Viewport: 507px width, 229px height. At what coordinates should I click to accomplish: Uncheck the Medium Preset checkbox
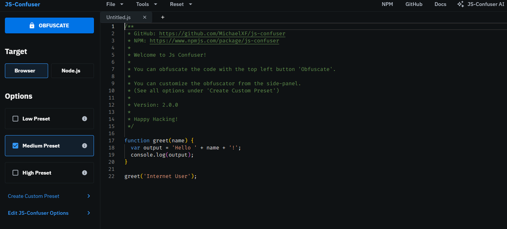(15, 146)
